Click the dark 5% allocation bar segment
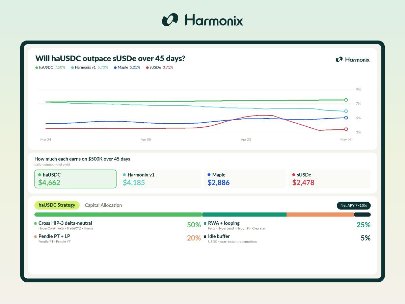This screenshot has height=304, width=405. pos(362,214)
